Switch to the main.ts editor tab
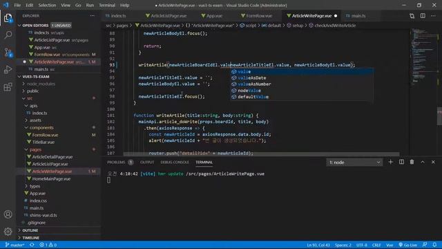The image size is (442, 249). 358,16
